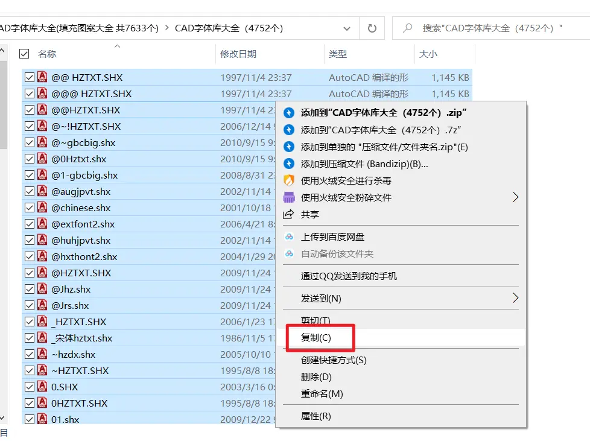Expand the 发送到(N) submenu arrow
The image size is (590, 441).
click(x=516, y=298)
